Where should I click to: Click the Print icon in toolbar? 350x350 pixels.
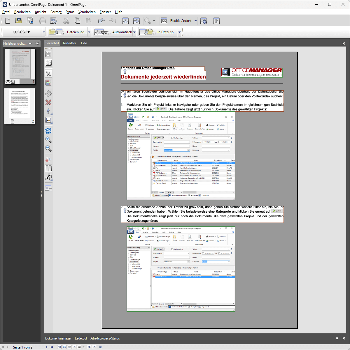(x=43, y=21)
